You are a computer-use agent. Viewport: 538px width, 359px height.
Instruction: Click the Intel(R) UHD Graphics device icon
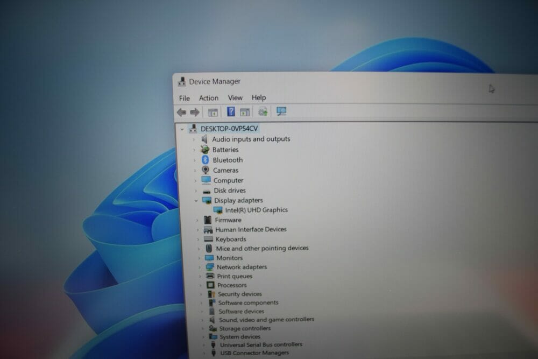pyautogui.click(x=218, y=210)
